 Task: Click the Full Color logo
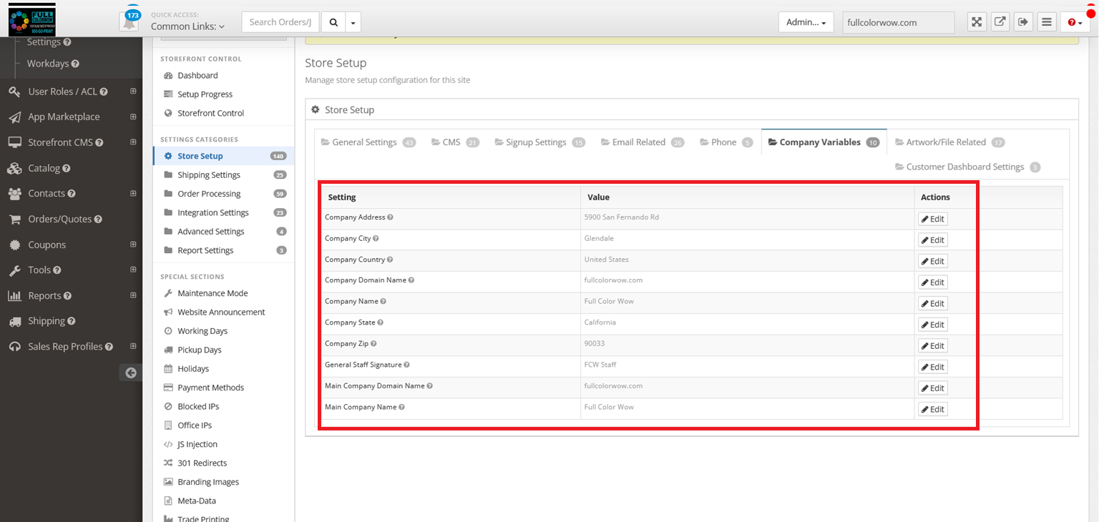tap(31, 19)
